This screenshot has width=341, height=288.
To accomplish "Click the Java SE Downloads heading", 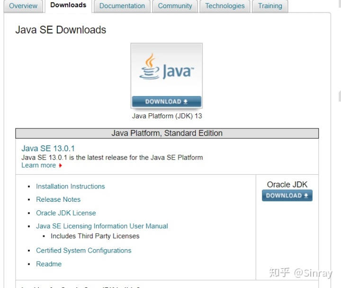I will click(x=61, y=30).
